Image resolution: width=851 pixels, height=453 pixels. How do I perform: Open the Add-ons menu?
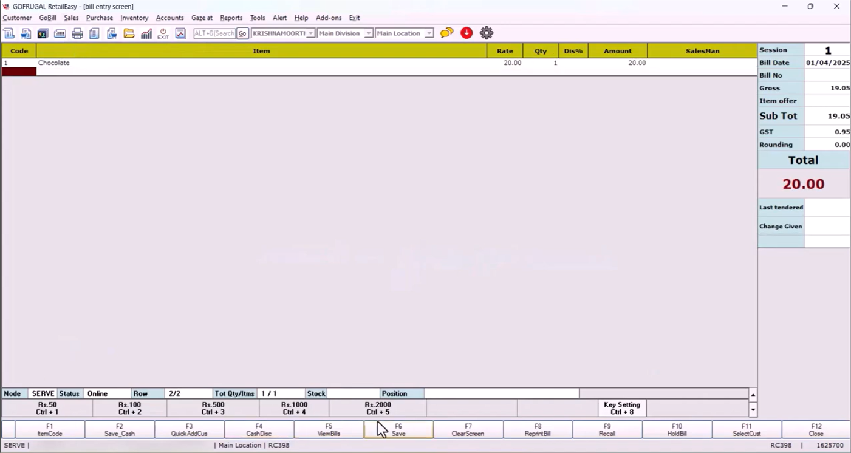[x=329, y=18]
